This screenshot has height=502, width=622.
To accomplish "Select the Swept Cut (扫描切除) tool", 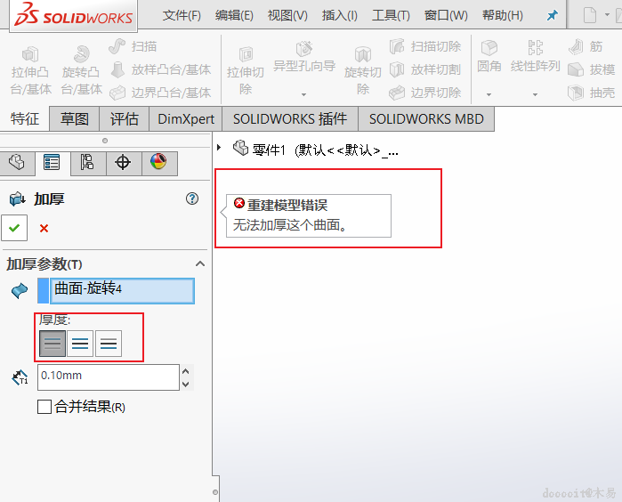I will point(424,46).
